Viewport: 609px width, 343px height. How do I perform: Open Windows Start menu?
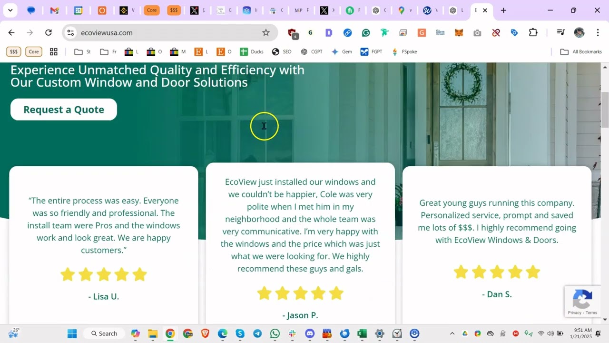point(72,333)
